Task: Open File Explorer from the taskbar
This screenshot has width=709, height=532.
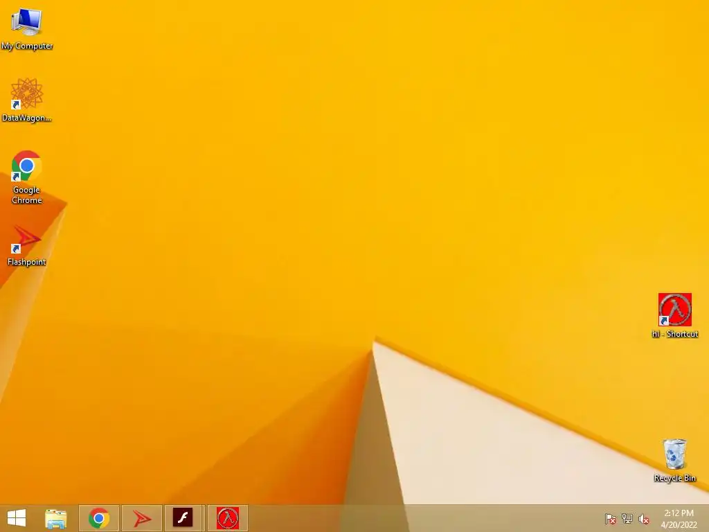Action: point(55,518)
